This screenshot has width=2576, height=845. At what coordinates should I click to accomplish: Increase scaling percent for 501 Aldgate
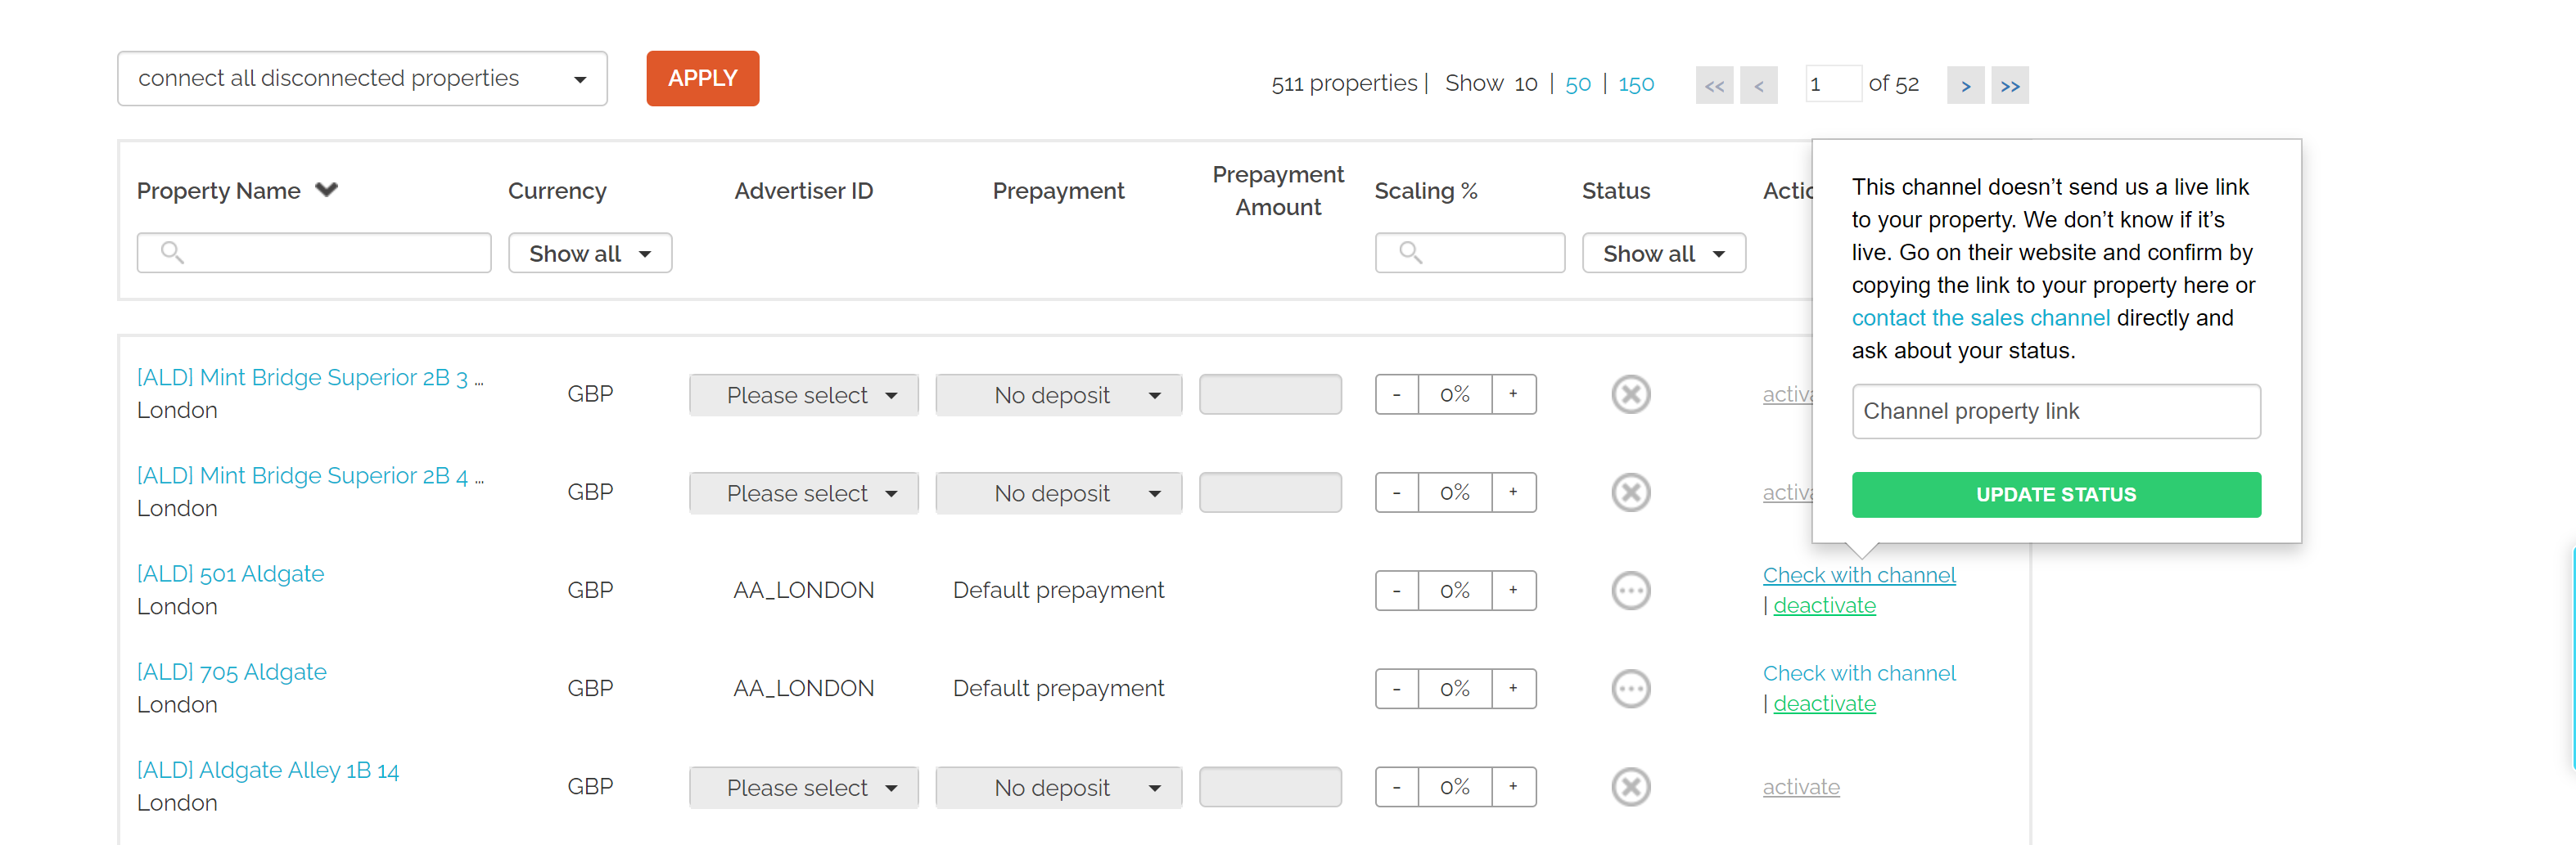coord(1513,591)
